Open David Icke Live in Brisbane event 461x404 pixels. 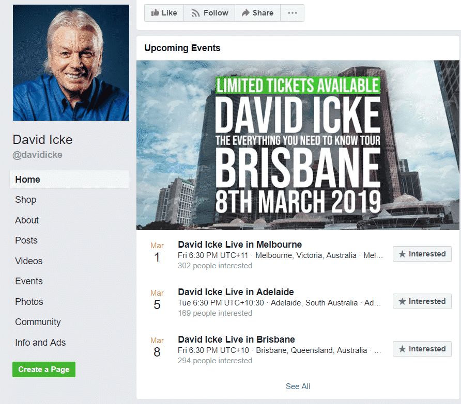pyautogui.click(x=236, y=340)
